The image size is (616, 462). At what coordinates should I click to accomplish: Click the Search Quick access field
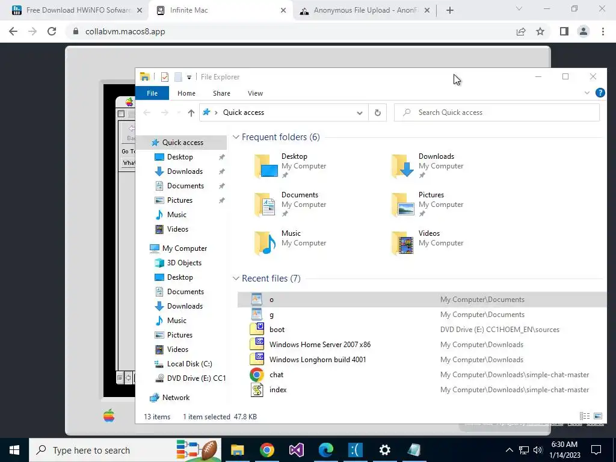click(x=496, y=112)
